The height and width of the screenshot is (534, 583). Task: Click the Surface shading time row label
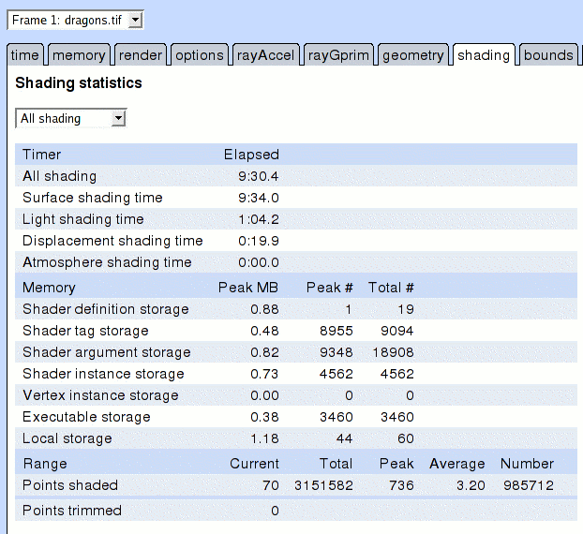point(93,198)
